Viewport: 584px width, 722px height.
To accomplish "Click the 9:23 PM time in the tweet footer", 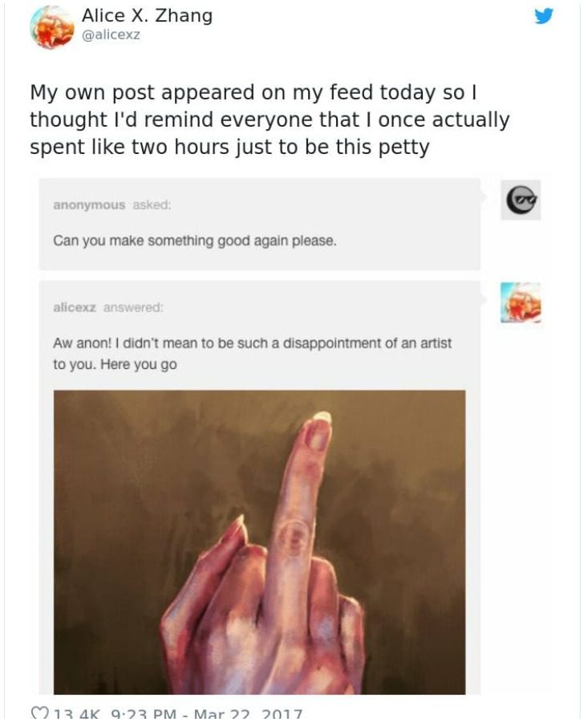I will point(144,715).
